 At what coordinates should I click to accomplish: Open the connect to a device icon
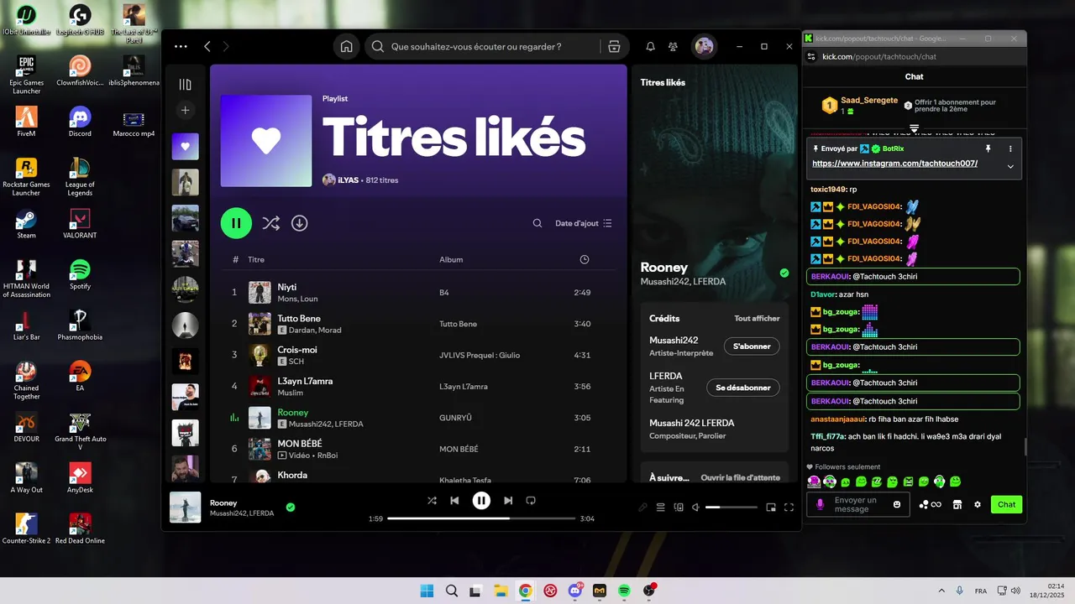[679, 508]
